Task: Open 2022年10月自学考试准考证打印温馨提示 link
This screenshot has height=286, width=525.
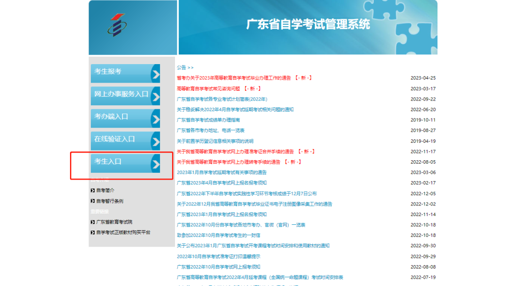Action: pyautogui.click(x=218, y=256)
